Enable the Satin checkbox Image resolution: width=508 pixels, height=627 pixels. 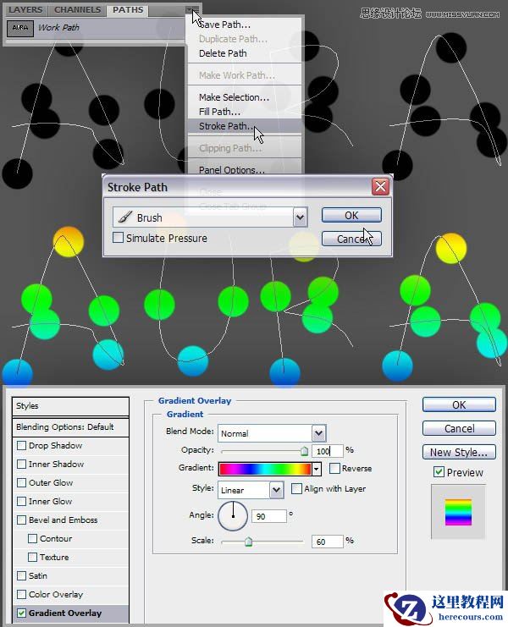(22, 576)
